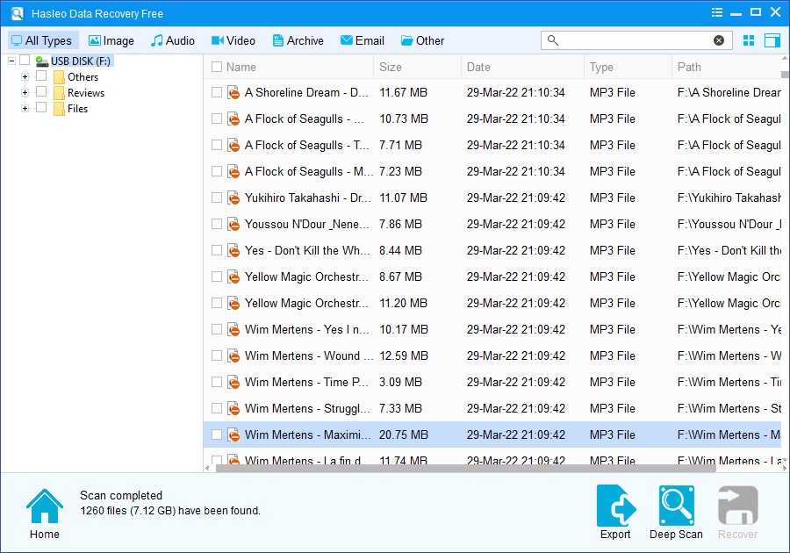Check the select-all Name header checkbox

(x=217, y=67)
